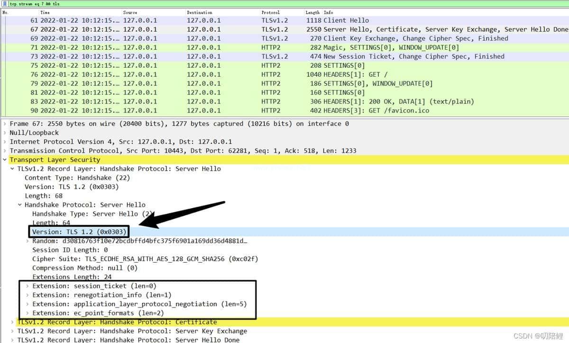Collapse the Transport Layer Security section
569x343 pixels.
pos(5,160)
